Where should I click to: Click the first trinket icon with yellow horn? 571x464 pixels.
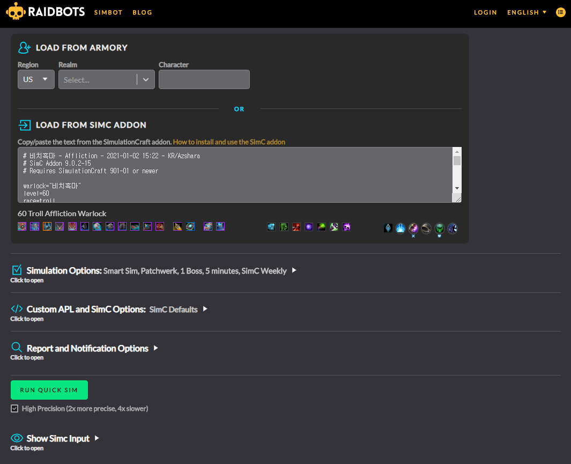point(177,226)
